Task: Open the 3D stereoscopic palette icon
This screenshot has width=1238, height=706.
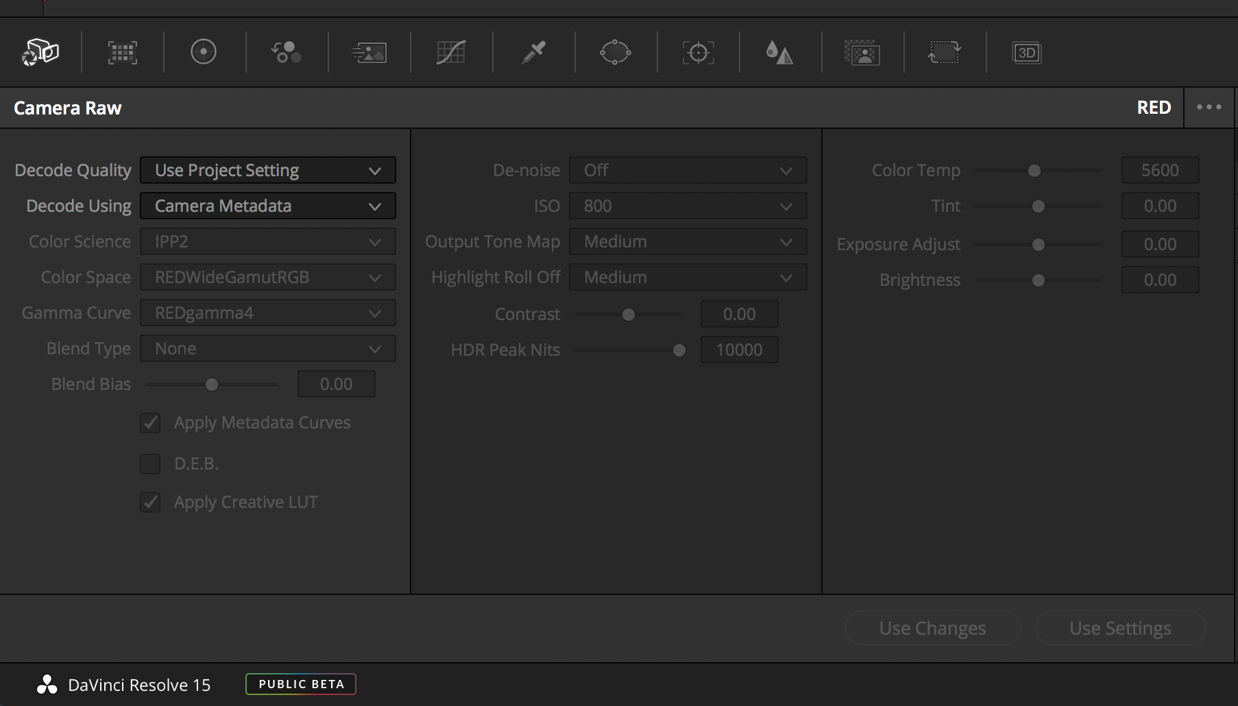Action: [x=1027, y=53]
